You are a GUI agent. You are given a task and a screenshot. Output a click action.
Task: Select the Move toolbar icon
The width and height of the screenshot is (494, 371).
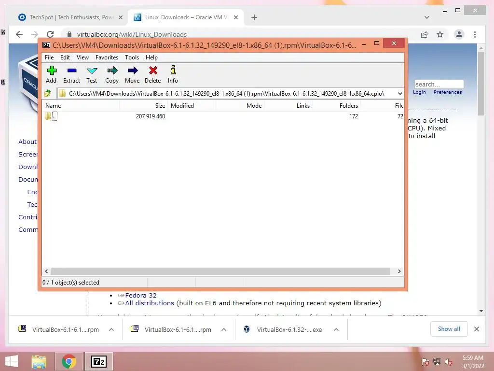[132, 74]
